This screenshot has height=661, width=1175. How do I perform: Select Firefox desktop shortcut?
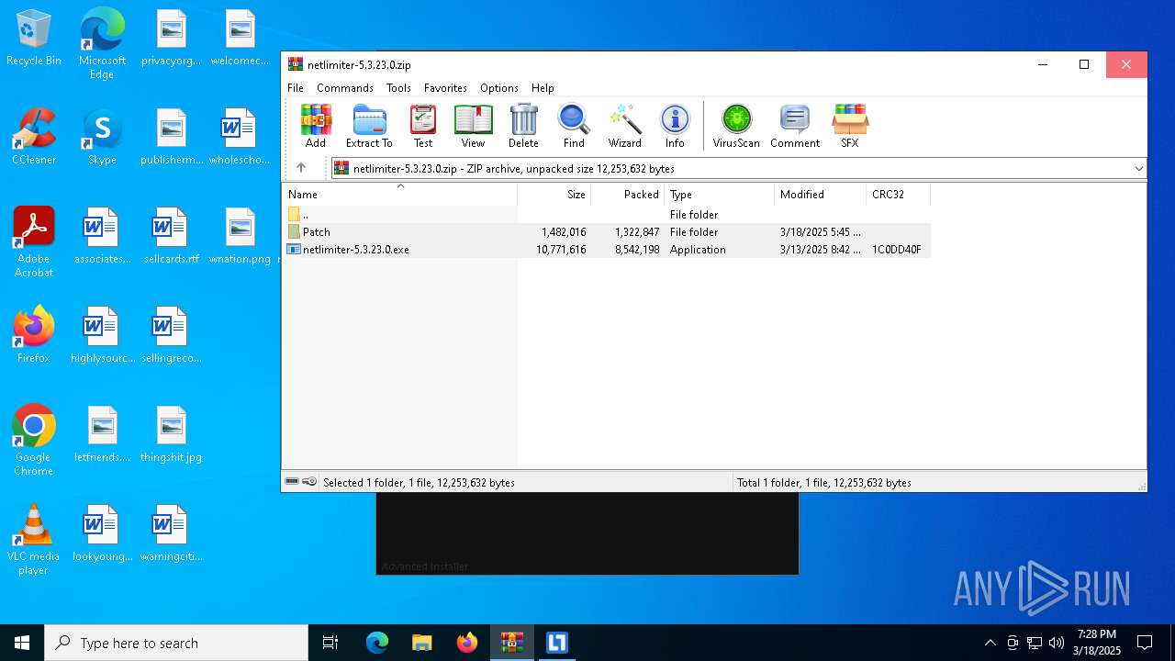pos(34,335)
